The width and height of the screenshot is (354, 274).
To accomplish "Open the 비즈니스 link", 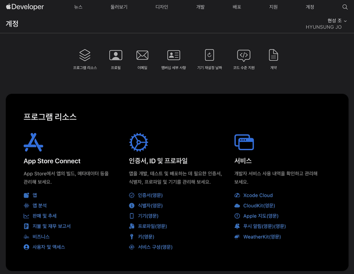I will coord(41,237).
